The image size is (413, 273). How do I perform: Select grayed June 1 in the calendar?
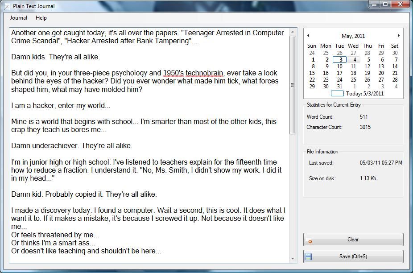tap(355, 87)
